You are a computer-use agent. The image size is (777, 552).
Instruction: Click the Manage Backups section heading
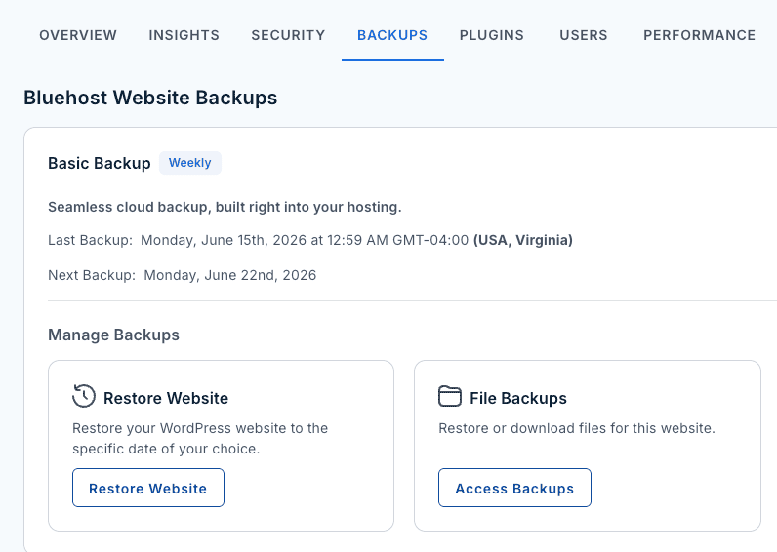(113, 335)
